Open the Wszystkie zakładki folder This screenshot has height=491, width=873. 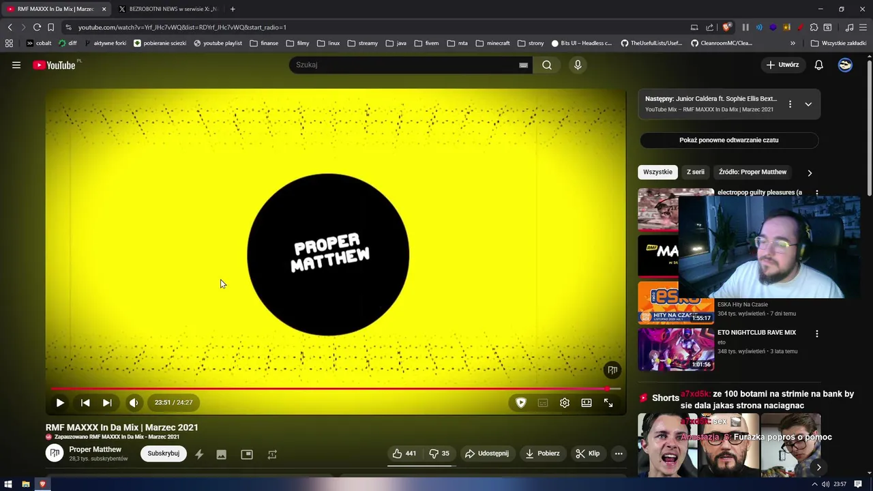pyautogui.click(x=838, y=43)
